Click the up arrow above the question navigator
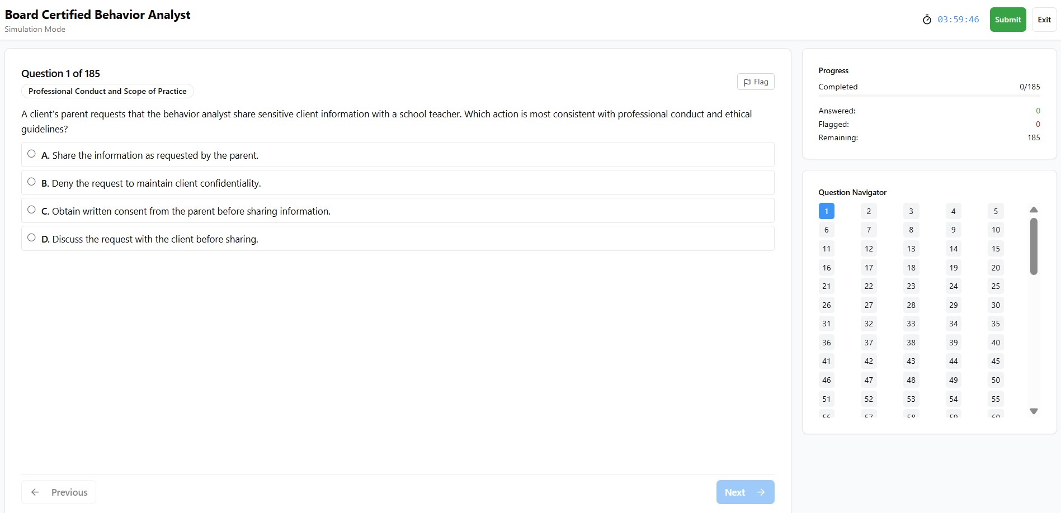 coord(1033,210)
